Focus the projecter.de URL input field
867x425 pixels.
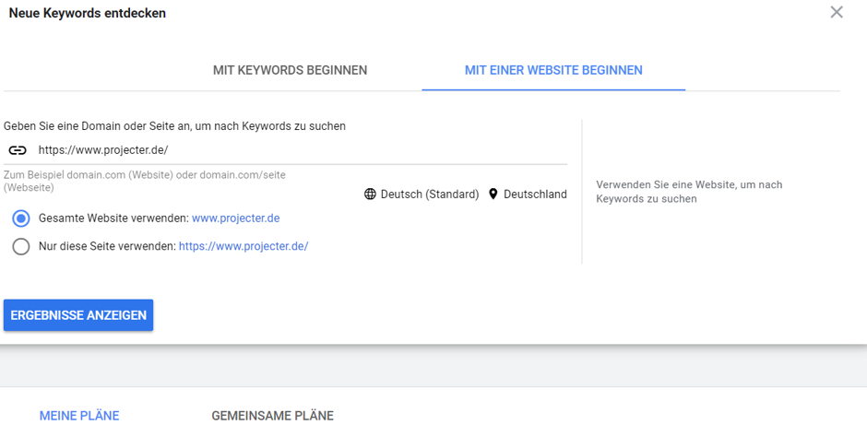click(295, 150)
